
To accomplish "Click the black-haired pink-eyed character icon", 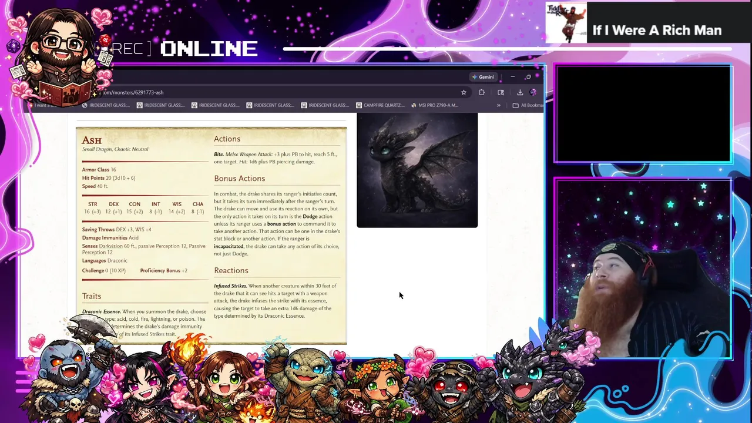I will click(x=141, y=385).
